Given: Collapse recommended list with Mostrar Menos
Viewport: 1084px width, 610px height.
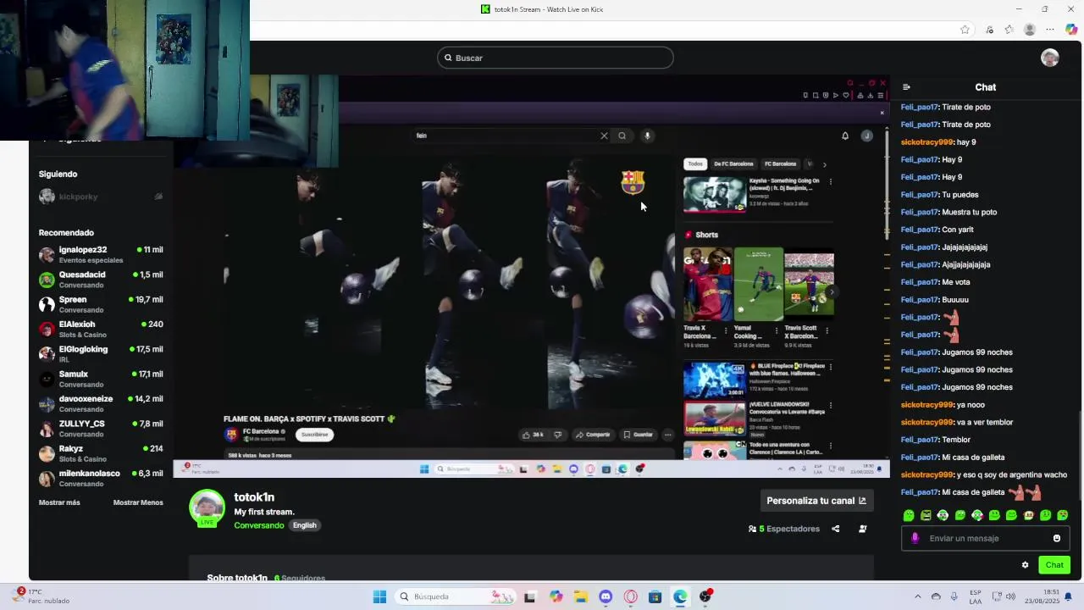Looking at the screenshot, I should coord(138,502).
